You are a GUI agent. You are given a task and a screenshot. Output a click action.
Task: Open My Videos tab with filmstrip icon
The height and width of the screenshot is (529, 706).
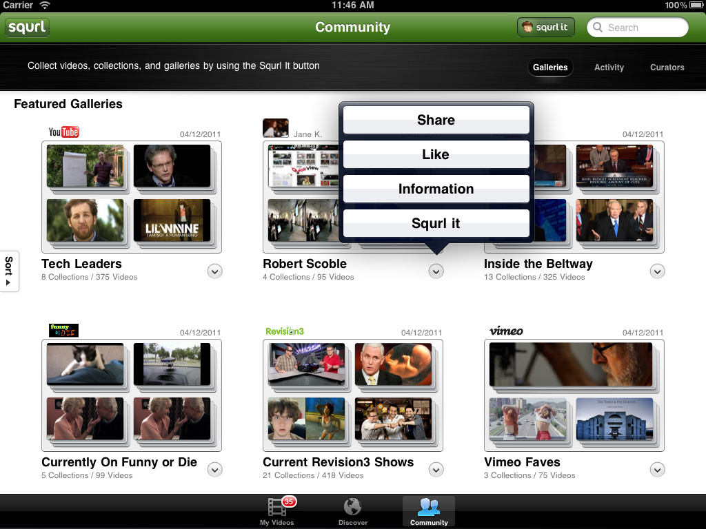(277, 512)
